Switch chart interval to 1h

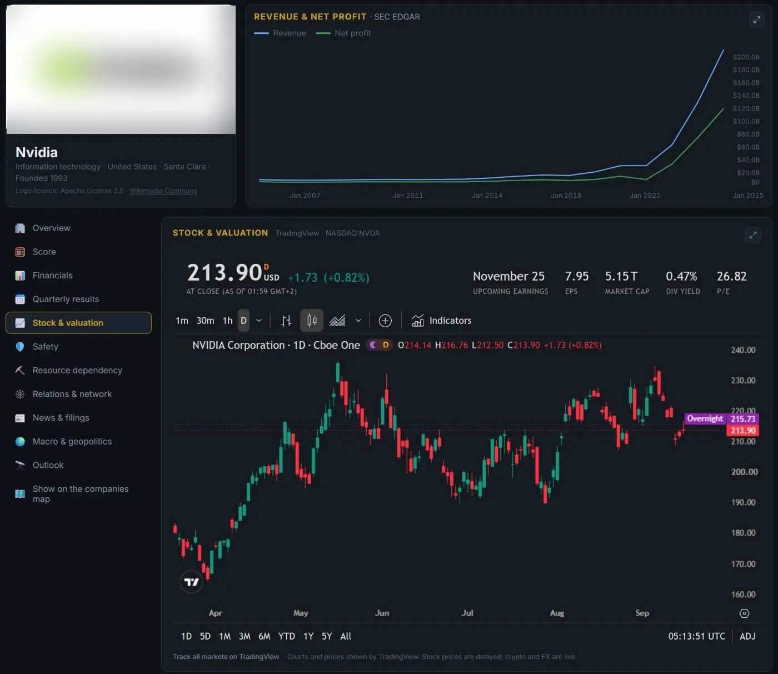228,321
